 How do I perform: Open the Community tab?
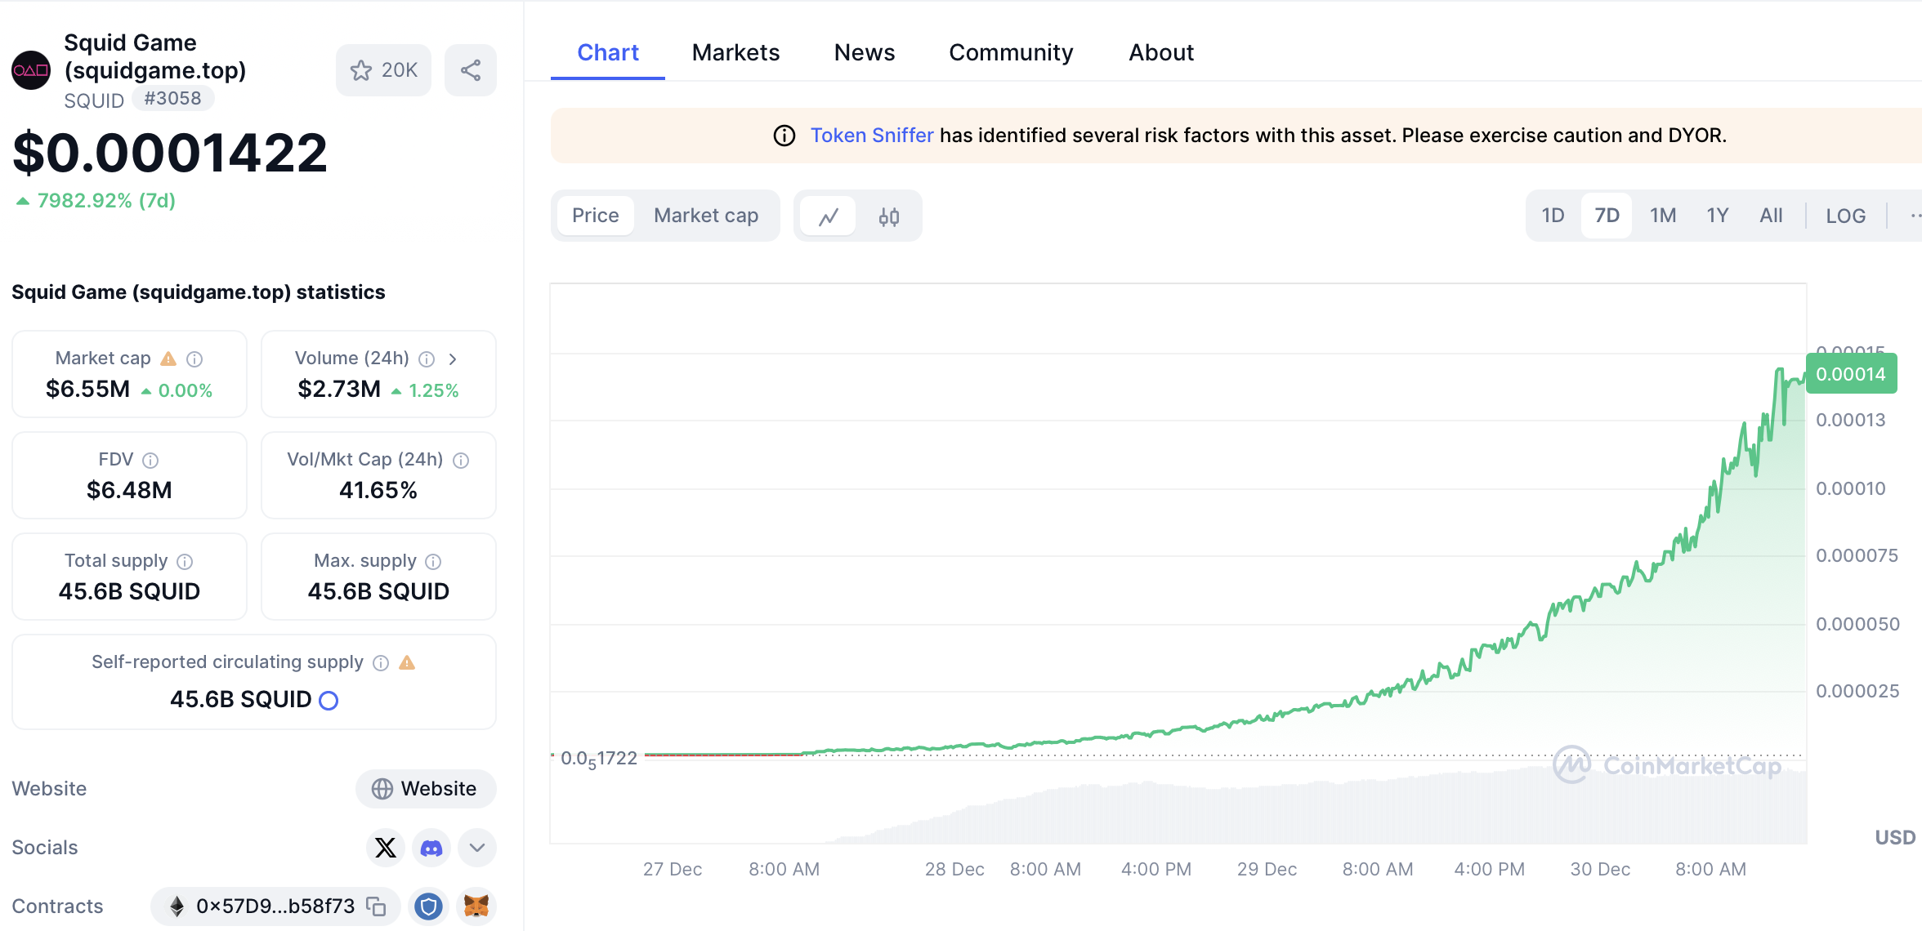(1011, 52)
